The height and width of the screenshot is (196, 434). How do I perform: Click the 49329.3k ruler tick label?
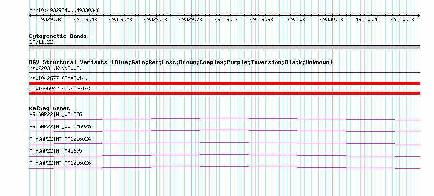point(50,19)
